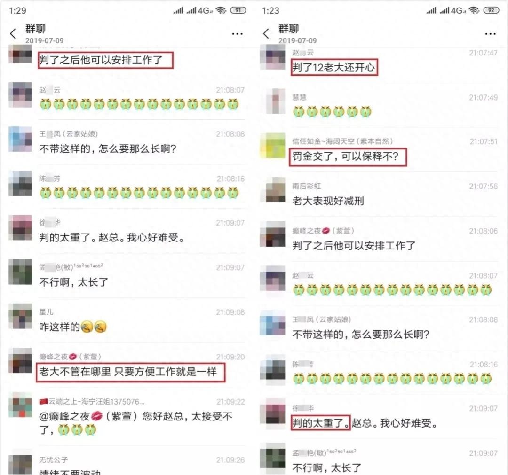
Task: Tap 群聊 title in right chat header
Action: click(x=289, y=29)
